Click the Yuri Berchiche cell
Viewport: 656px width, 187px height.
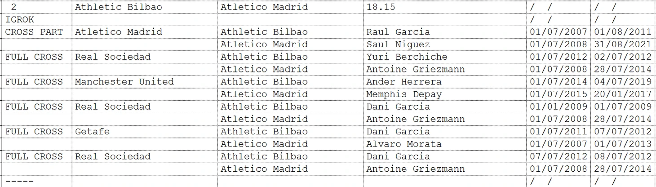[x=444, y=57]
